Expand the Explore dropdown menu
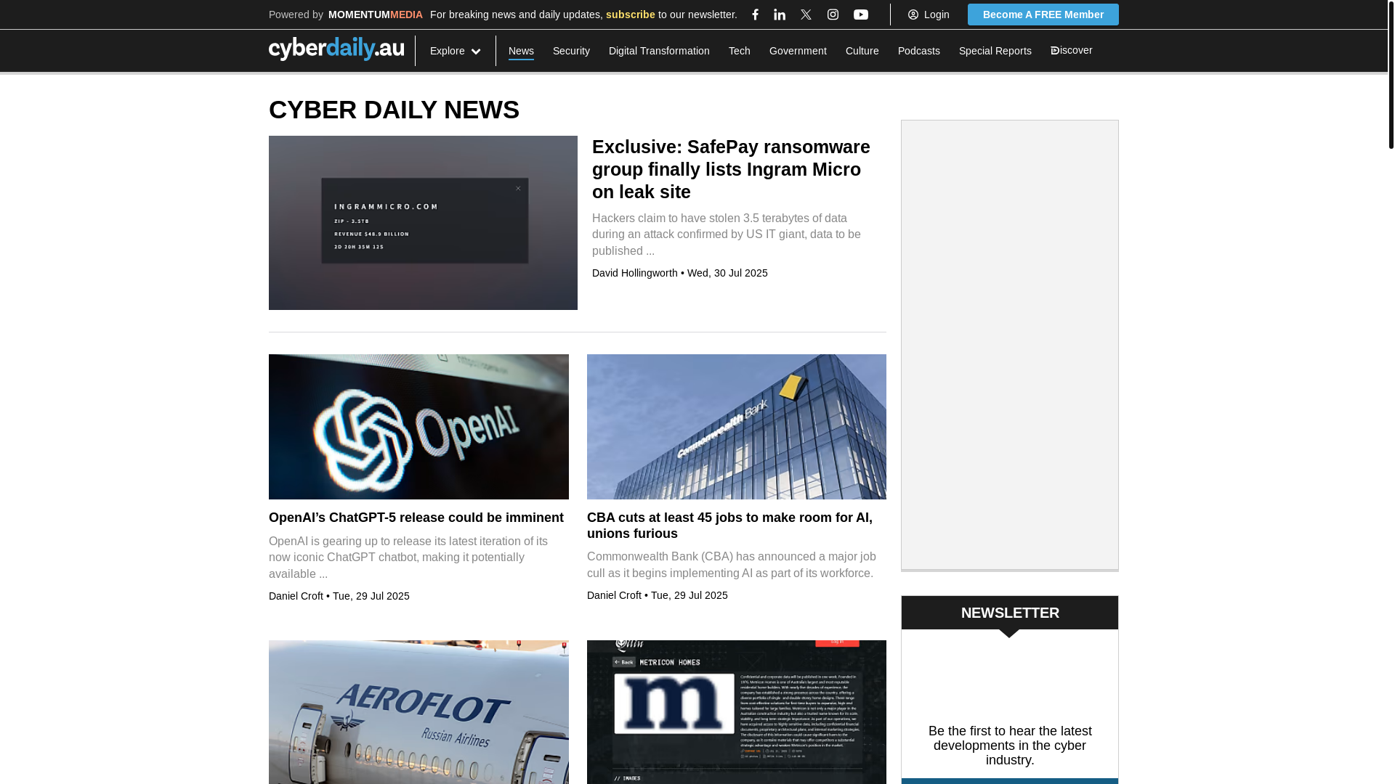Screen dimensions: 1395x784 point(456,51)
